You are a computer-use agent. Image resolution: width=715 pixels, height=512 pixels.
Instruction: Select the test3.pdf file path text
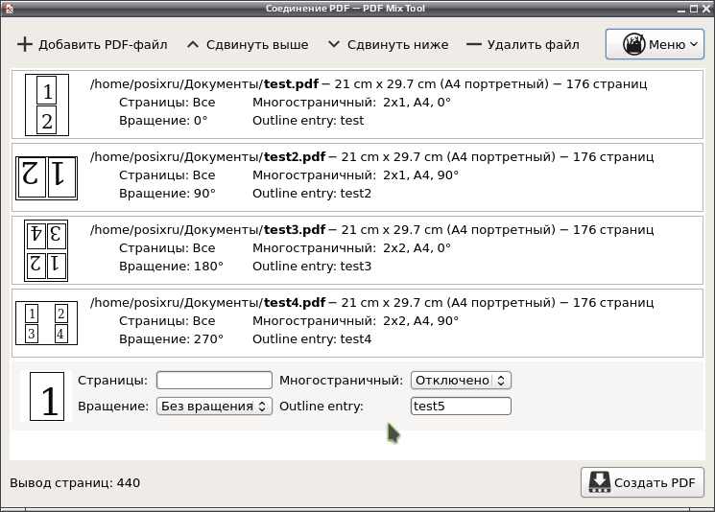pyautogui.click(x=208, y=229)
